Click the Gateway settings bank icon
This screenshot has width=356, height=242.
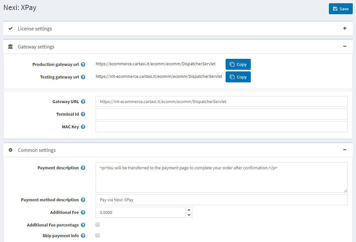(x=10, y=47)
